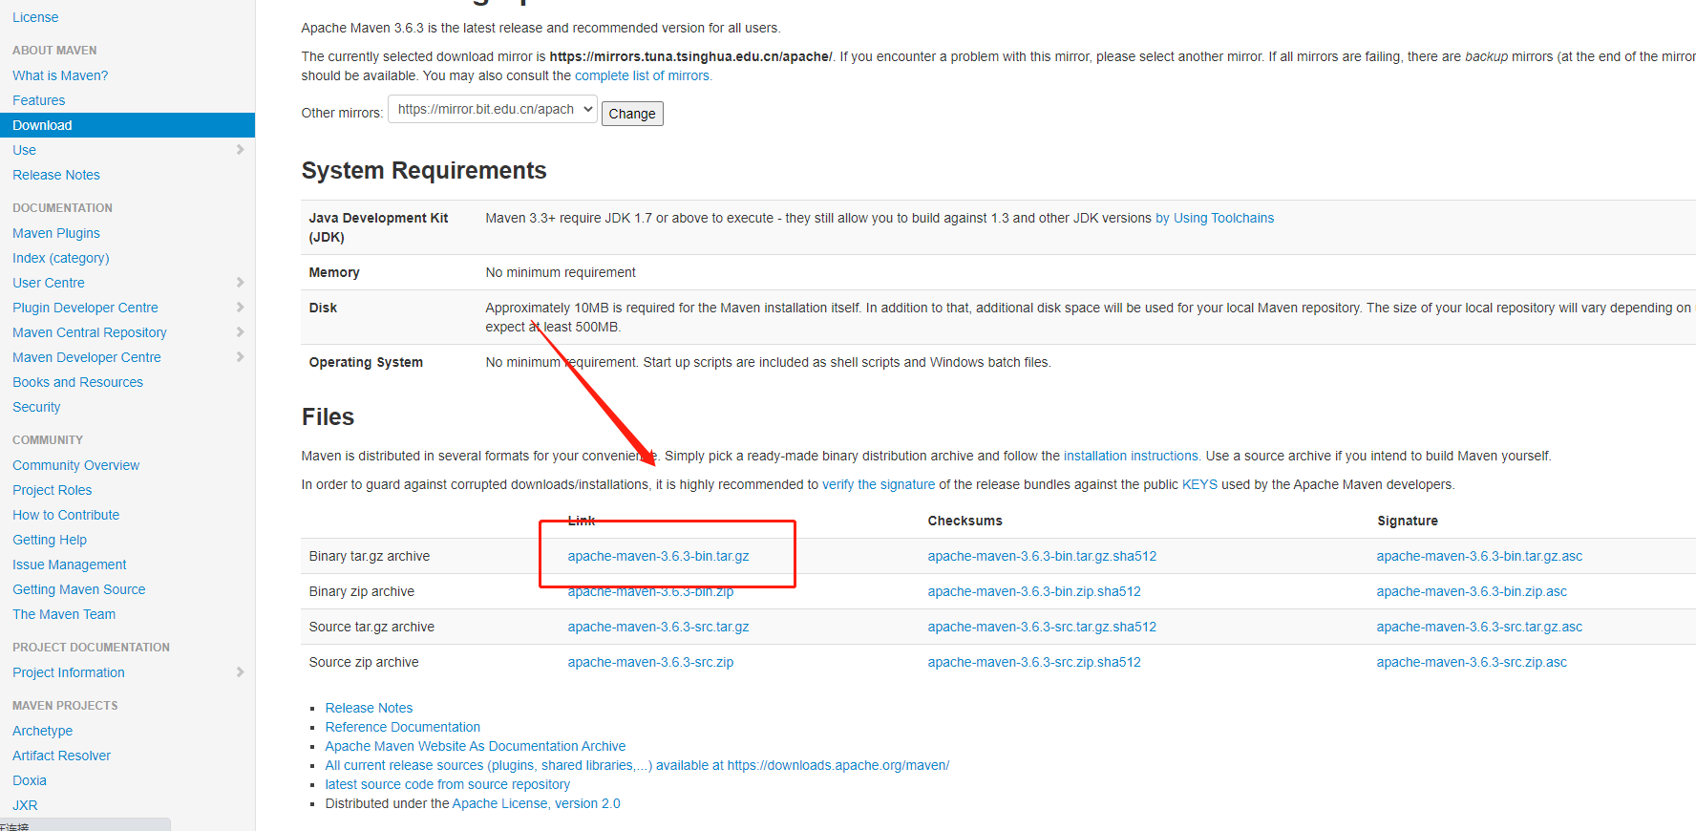Open by Using Toolchains link

click(1215, 218)
